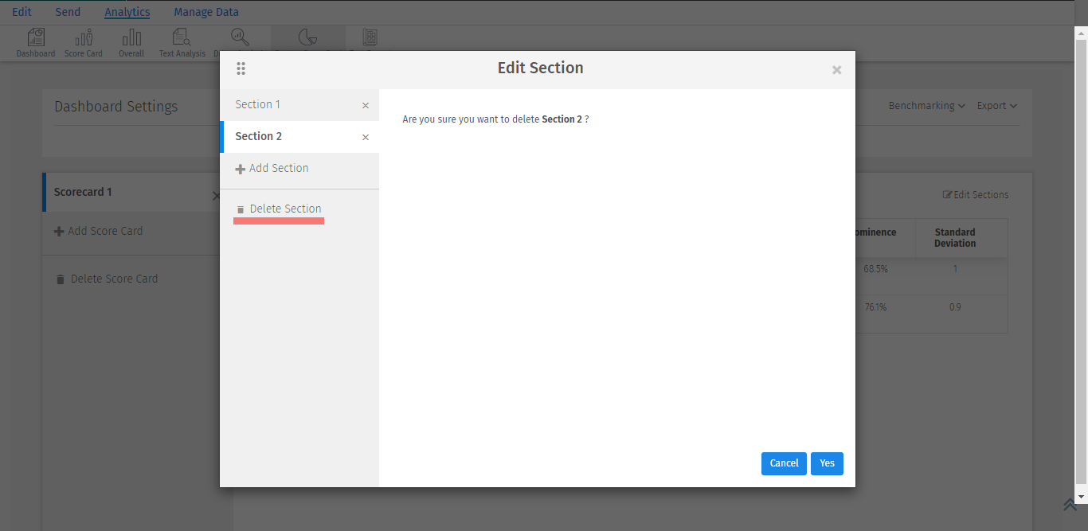The image size is (1088, 531).
Task: Open the Manage Data menu
Action: pyautogui.click(x=206, y=12)
